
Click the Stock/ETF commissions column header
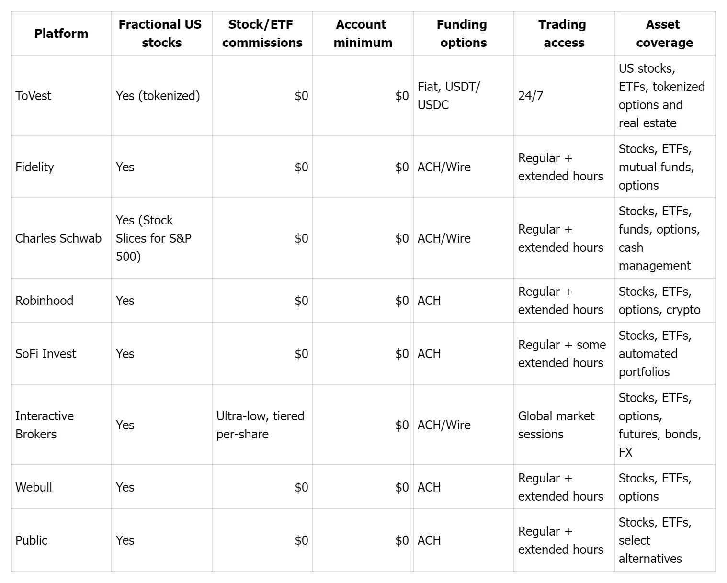tap(262, 34)
